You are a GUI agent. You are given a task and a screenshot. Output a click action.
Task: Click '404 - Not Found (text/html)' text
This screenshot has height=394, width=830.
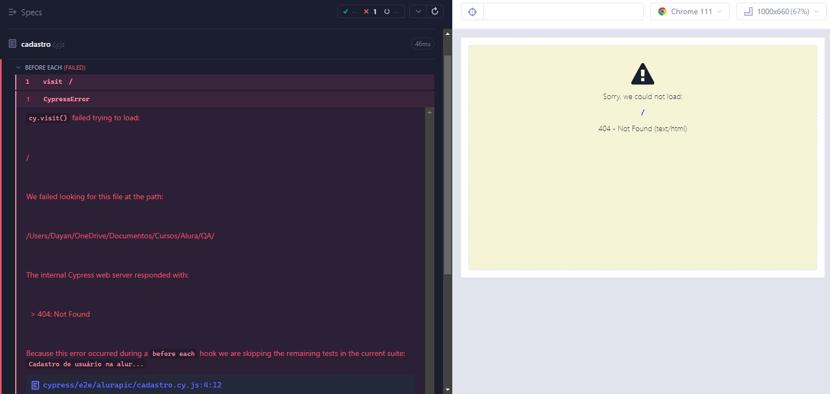pos(642,129)
